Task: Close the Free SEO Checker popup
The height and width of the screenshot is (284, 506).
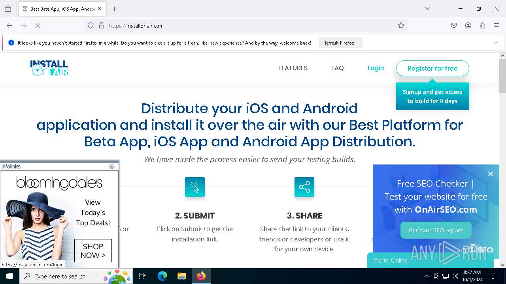Action: (491, 174)
